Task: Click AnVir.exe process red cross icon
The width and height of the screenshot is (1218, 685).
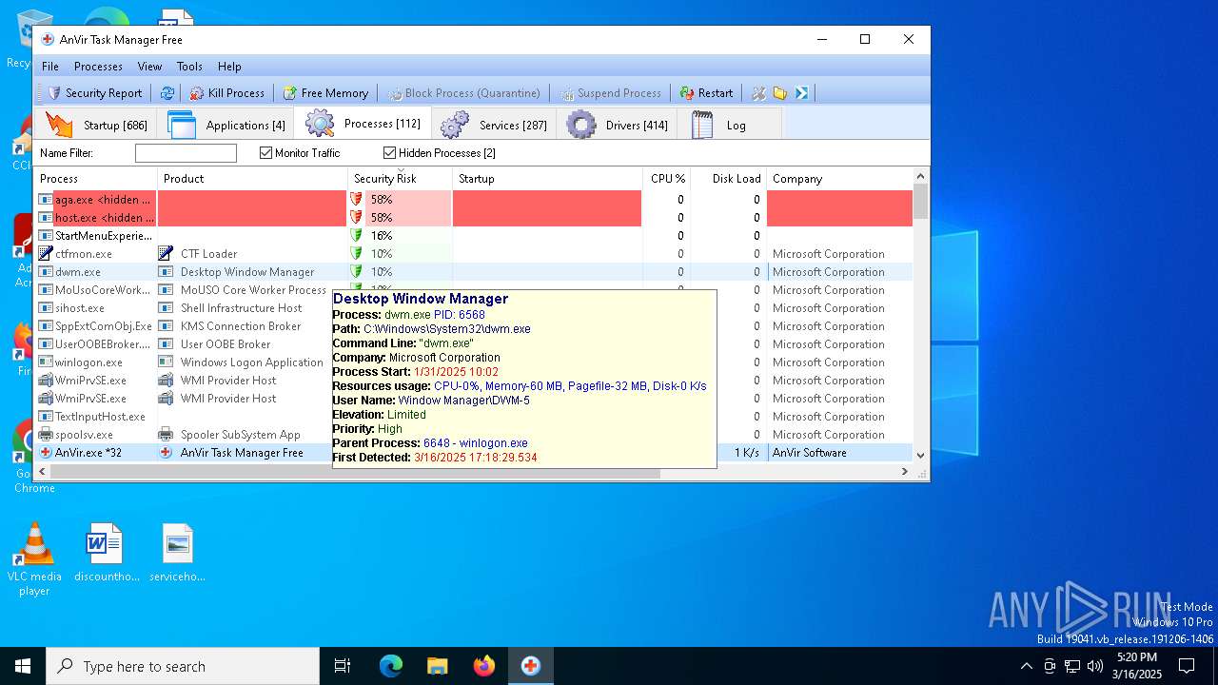Action: (45, 453)
